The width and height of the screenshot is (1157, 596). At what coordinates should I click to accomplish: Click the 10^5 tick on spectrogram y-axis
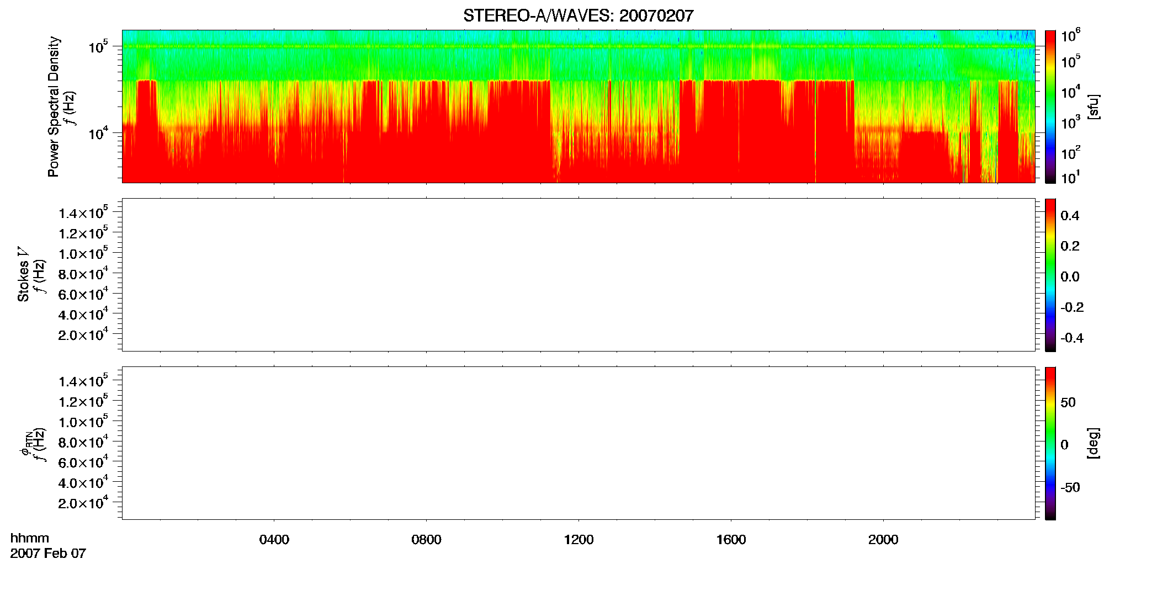click(98, 47)
